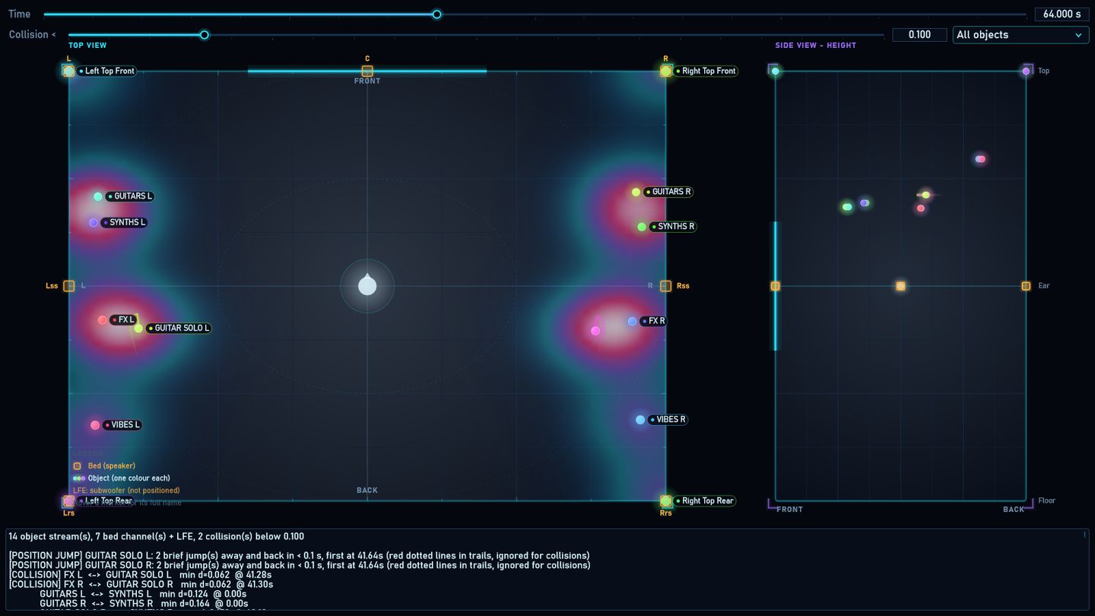Image resolution: width=1095 pixels, height=616 pixels.
Task: Click the center C speaker marker
Action: (x=367, y=71)
